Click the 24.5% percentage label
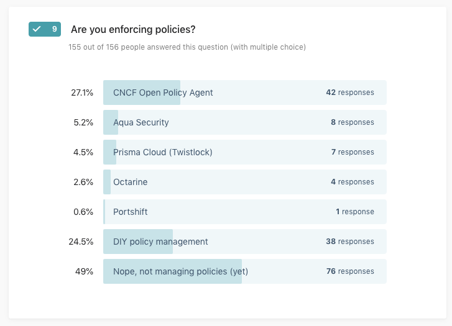The height and width of the screenshot is (326, 452). 81,242
